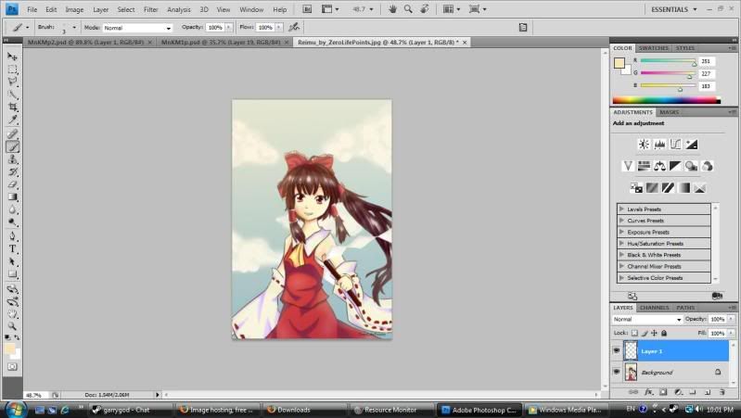Toggle airbrush mode in options bar
Screen dimensions: 741x418
pos(294,27)
